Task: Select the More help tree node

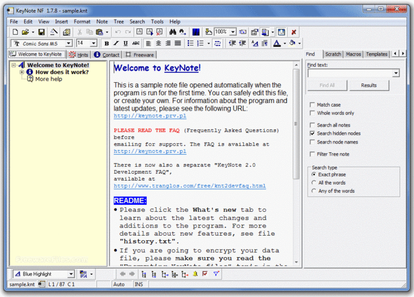Action: tap(49, 79)
